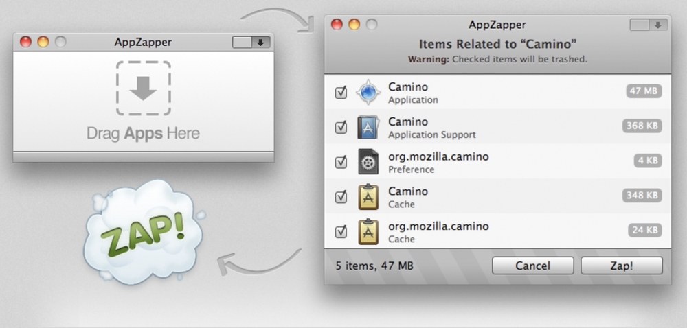The image size is (687, 328).
Task: Minimize the Camino items window with yellow button
Action: (x=354, y=25)
